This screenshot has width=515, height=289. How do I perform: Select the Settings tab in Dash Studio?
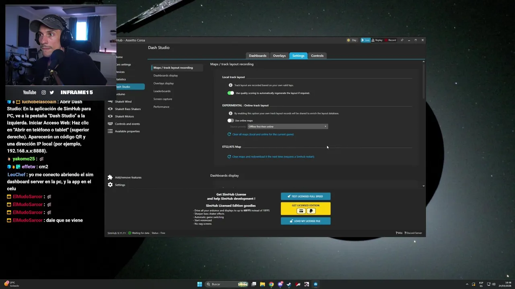coord(298,56)
